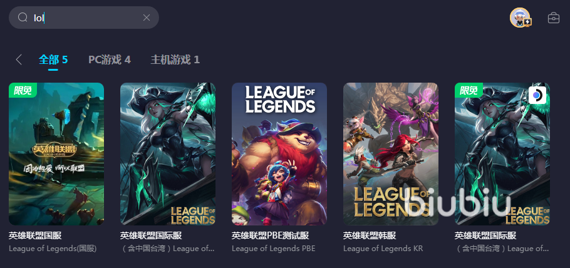Screen dimensions: 570x268
Task: Switch to the 主机游戏 1 tab
Action: [175, 59]
